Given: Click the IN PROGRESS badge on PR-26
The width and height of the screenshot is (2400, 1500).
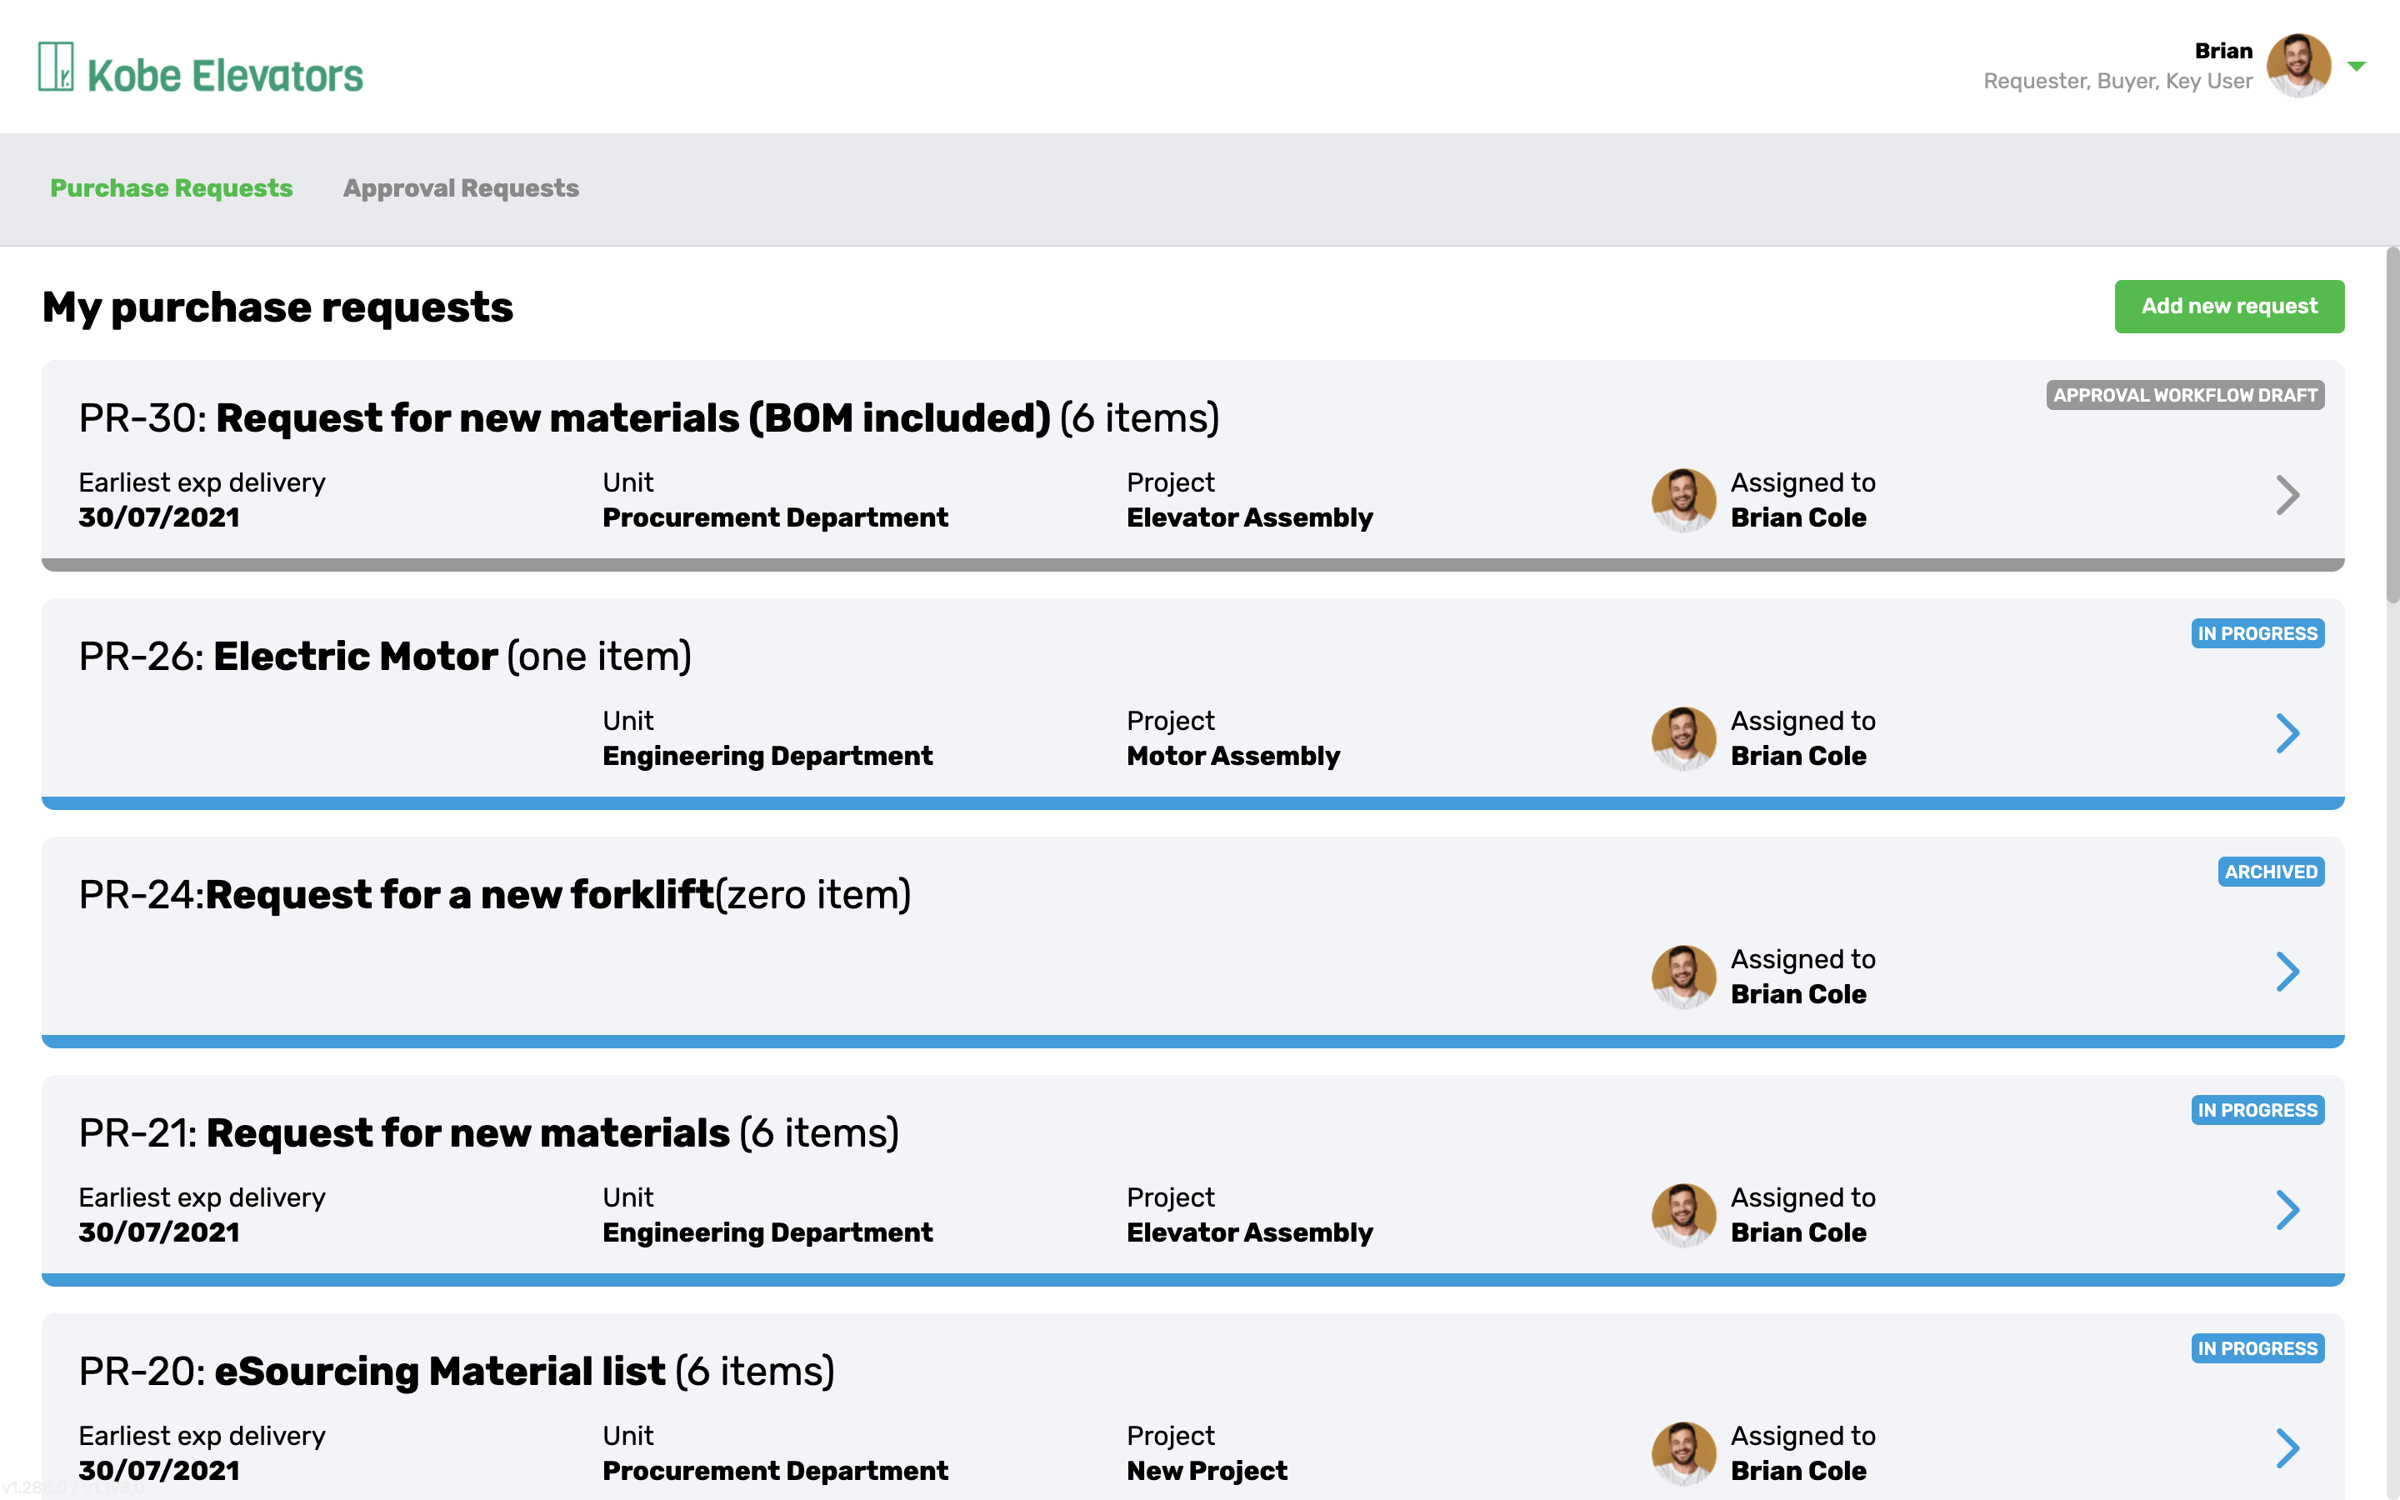Looking at the screenshot, I should (2258, 633).
